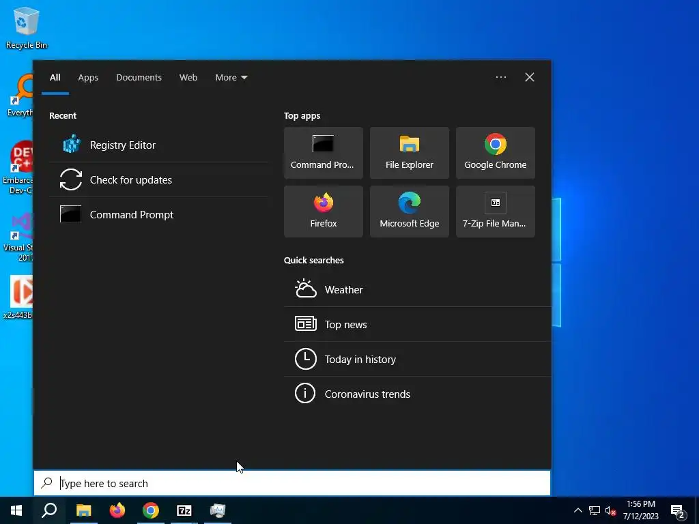This screenshot has height=524, width=699.
Task: Close the search panel
Action: point(530,78)
